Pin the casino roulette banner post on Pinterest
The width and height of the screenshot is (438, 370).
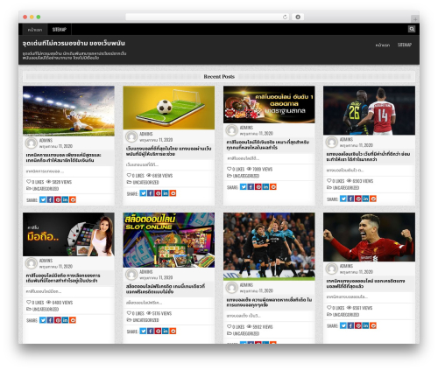coord(258,186)
